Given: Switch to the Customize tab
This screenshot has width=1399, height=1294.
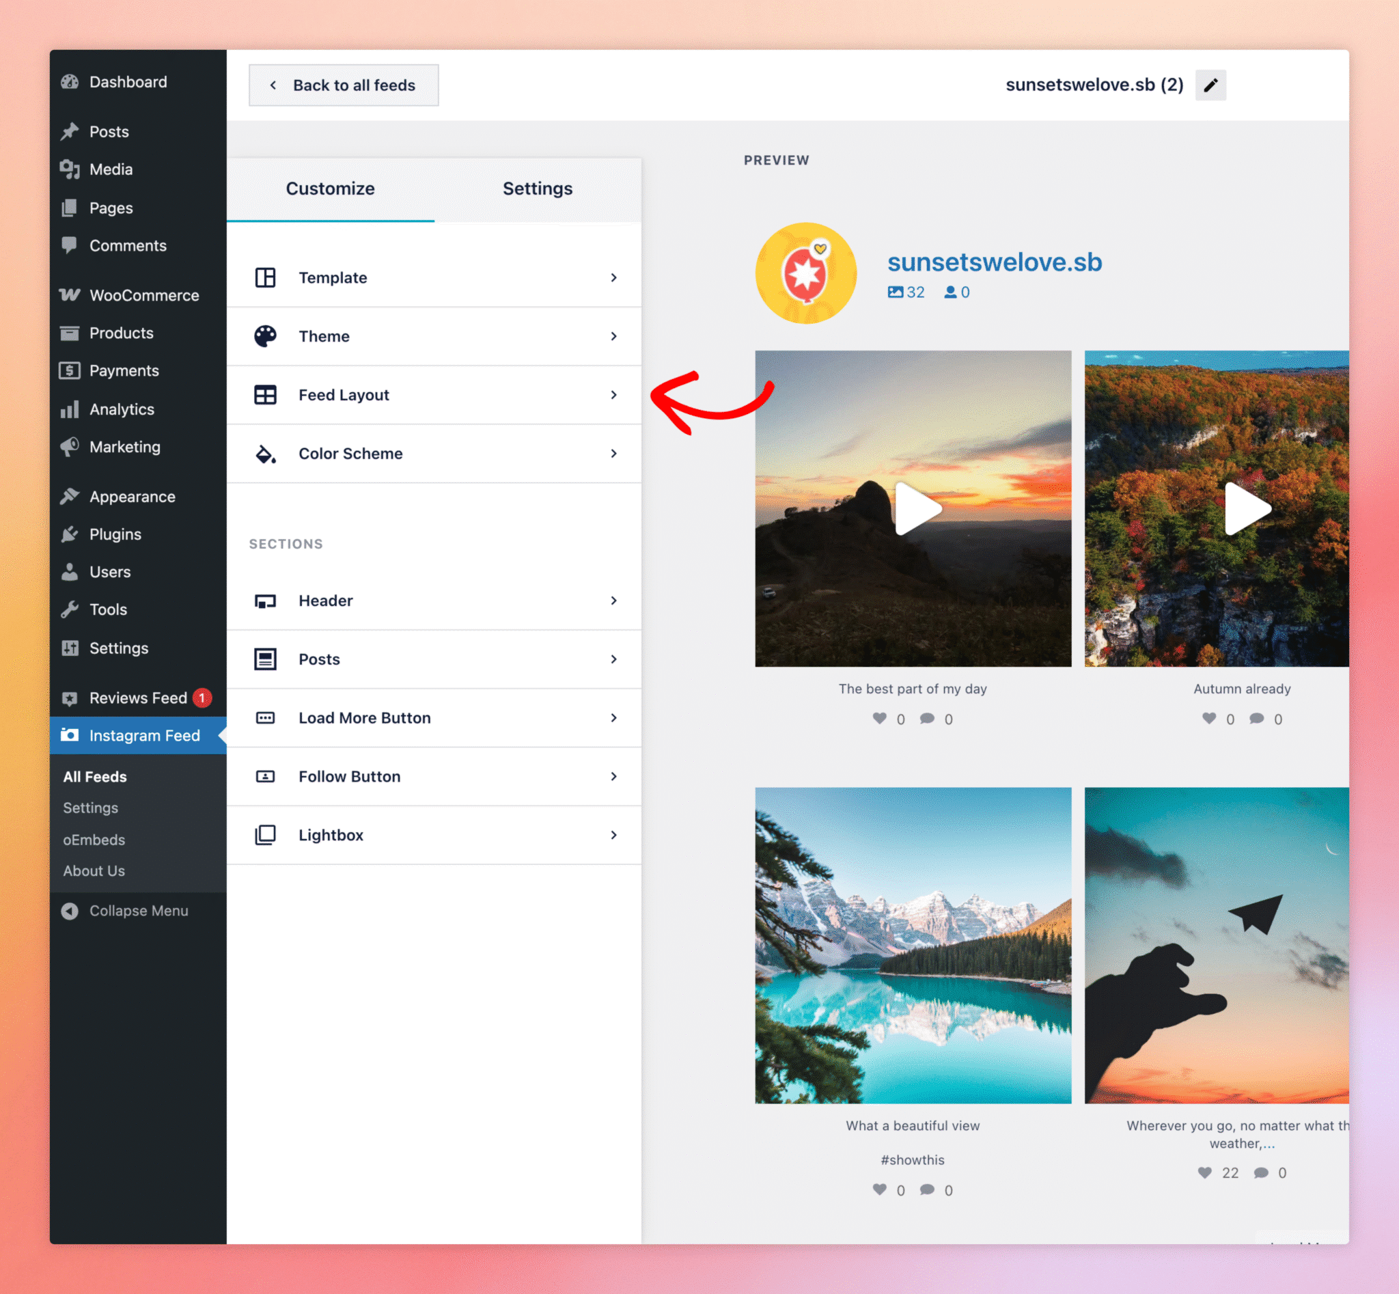Looking at the screenshot, I should tap(331, 189).
